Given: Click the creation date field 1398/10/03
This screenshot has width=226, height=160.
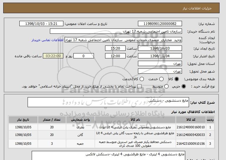Looking at the screenshot, I should point(160,48).
